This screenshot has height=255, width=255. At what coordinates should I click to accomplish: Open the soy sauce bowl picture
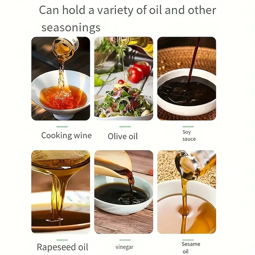point(187,79)
